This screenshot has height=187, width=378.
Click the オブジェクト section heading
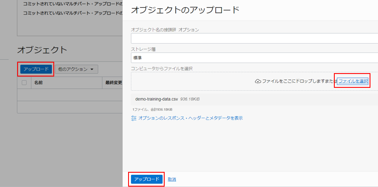click(42, 50)
